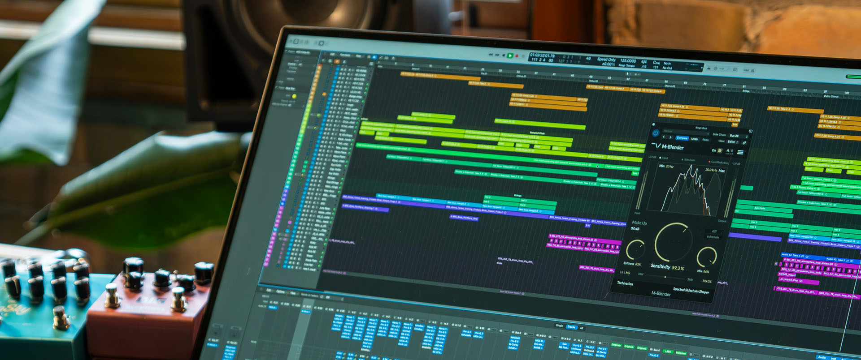Image resolution: width=861 pixels, height=360 pixels.
Task: Click the Rewind button in transport
Action: 491,55
